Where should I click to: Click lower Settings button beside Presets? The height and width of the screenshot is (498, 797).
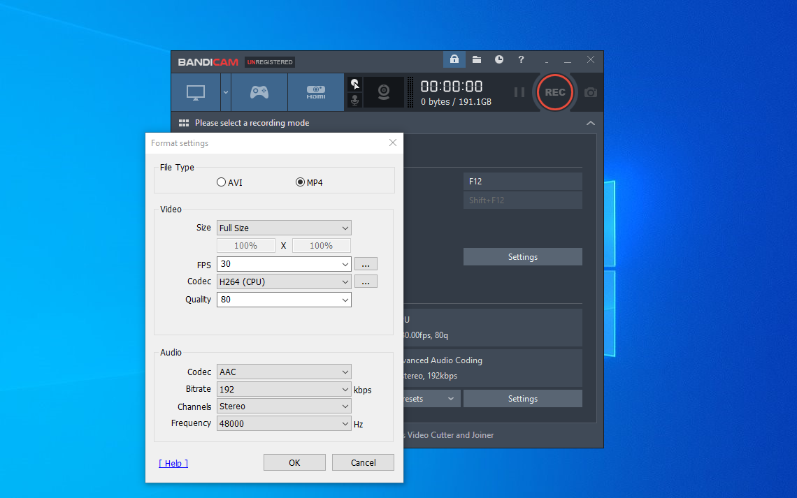[x=522, y=399]
